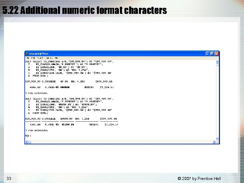Screen dimensions: 244x183
Task: Minimize the Oracle SQL*Plus window
Action: coord(208,54)
